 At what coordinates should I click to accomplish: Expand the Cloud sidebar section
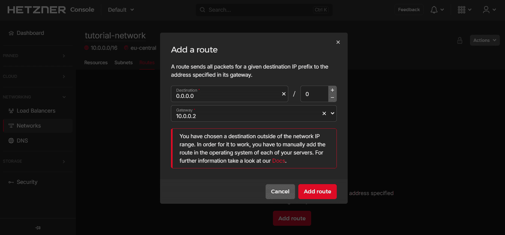[x=34, y=76]
